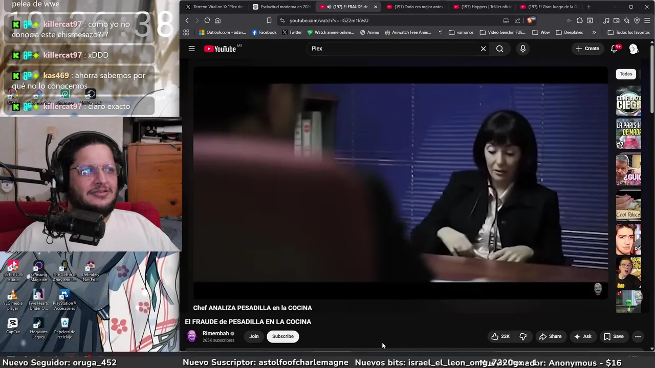The image size is (655, 368).
Task: Start voice search with the microphone
Action: click(522, 49)
